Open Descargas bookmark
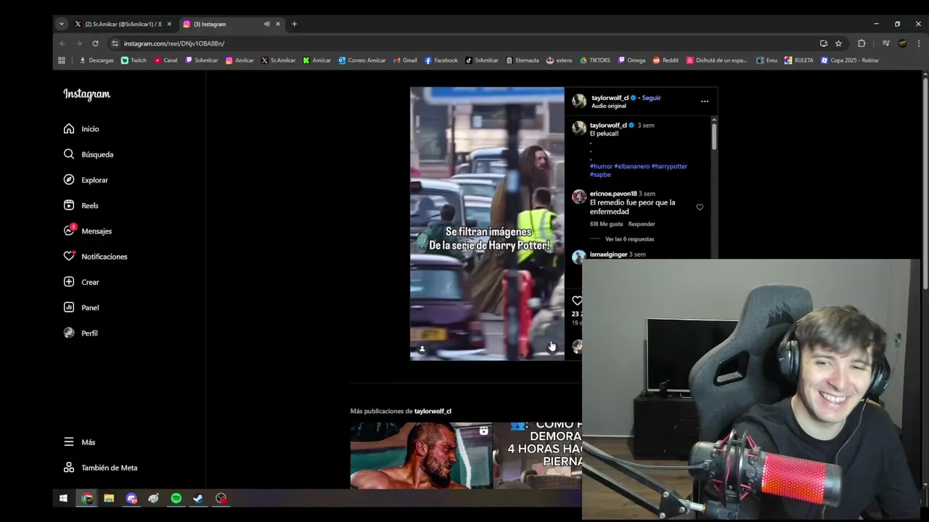929x522 pixels. 96,60
